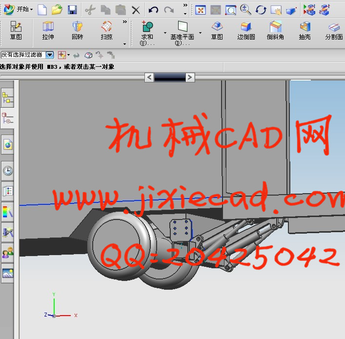345x339 pixels.
Task: Click the Unite (求和) button
Action: [x=147, y=30]
